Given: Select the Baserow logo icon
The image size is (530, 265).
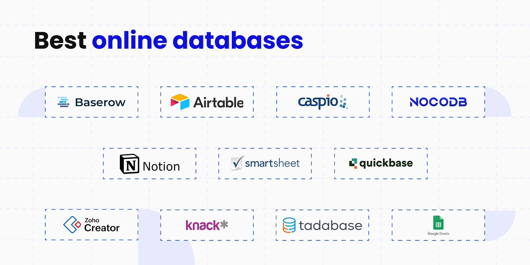Looking at the screenshot, I should click(62, 102).
